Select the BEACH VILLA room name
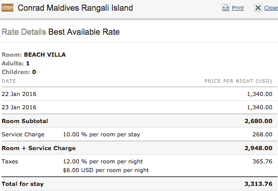278x191 pixels. pyautogui.click(x=45, y=55)
